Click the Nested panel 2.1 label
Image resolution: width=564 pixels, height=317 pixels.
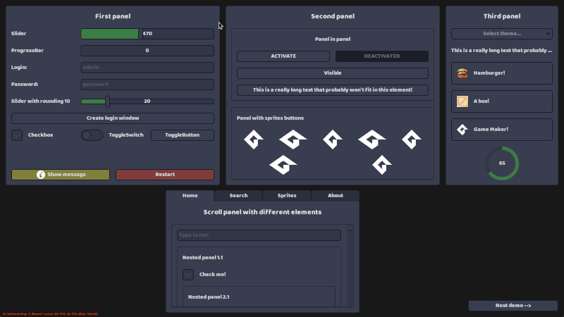209,297
